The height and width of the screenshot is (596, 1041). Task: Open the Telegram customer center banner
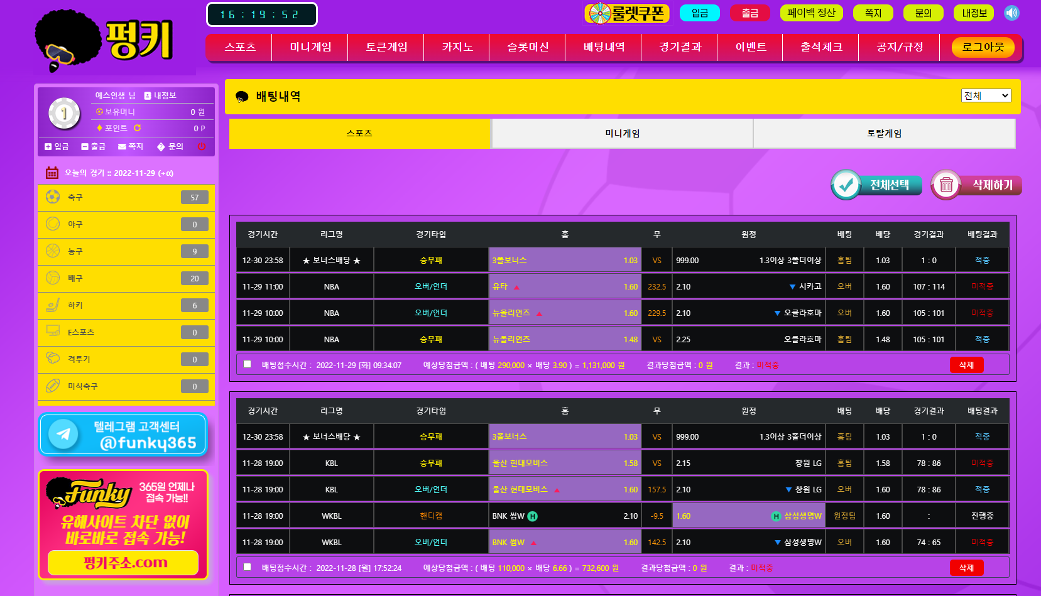[x=123, y=435]
